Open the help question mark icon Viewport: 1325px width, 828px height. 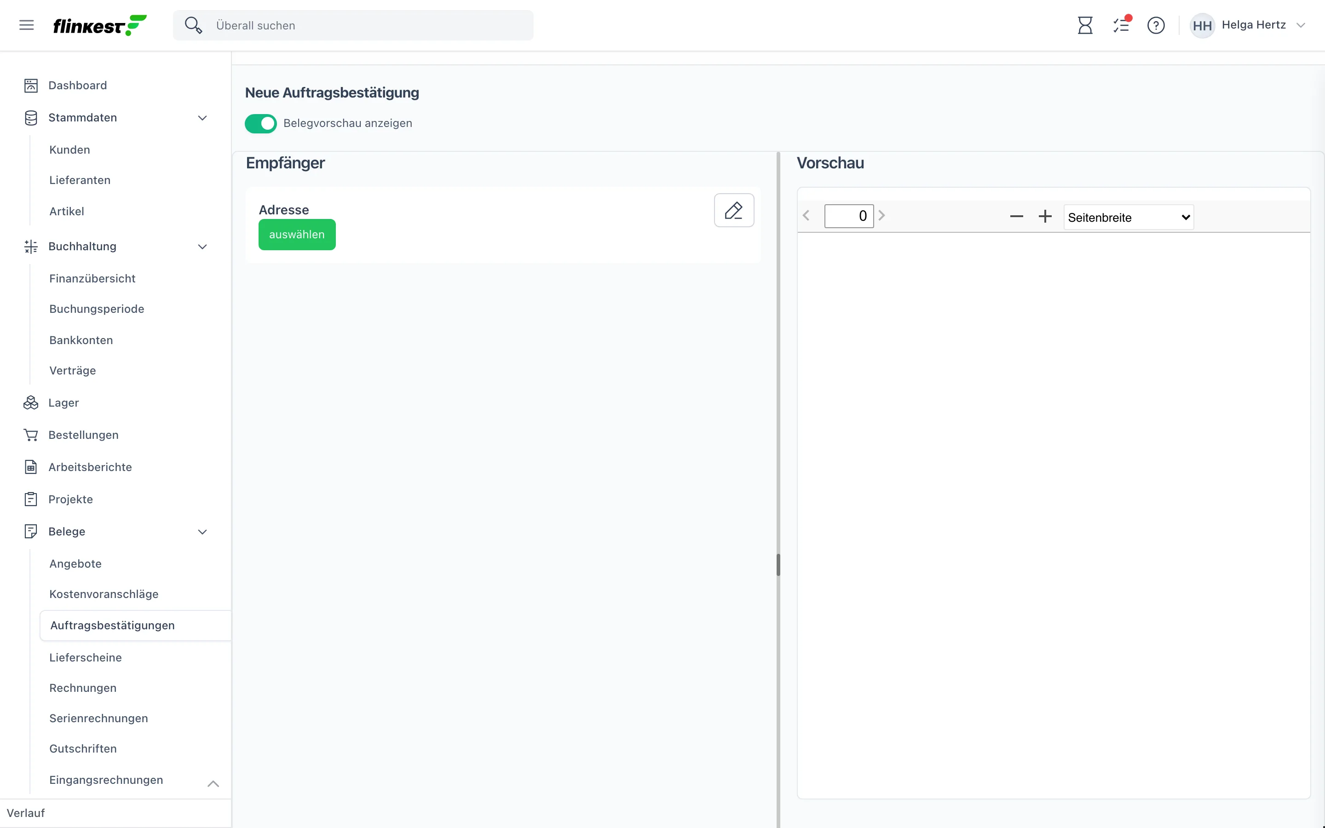click(x=1156, y=25)
